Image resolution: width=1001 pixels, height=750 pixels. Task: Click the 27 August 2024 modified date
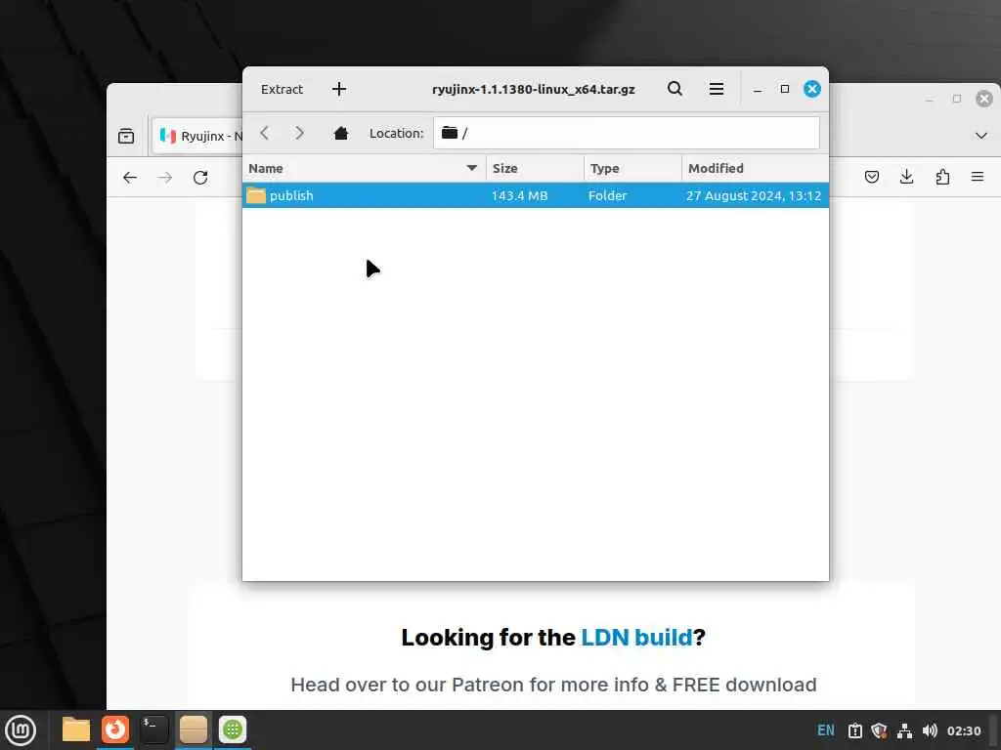click(754, 195)
